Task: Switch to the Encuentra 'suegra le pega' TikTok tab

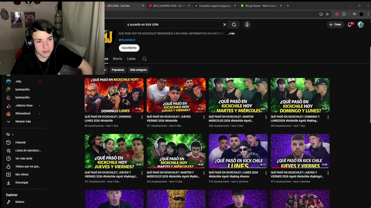Action: (x=215, y=6)
